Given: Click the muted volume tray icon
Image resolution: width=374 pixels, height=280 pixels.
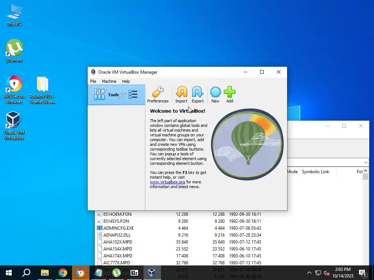Looking at the screenshot, I should coord(327,273).
